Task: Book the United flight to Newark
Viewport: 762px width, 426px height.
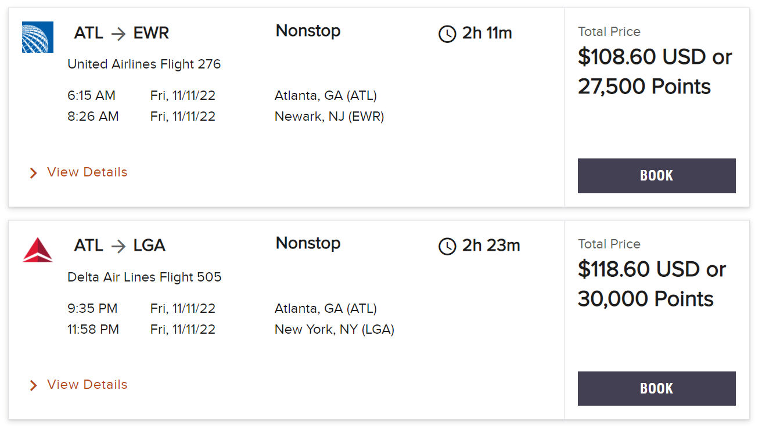Action: point(656,176)
